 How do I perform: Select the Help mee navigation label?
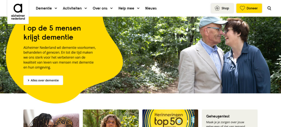(126, 8)
